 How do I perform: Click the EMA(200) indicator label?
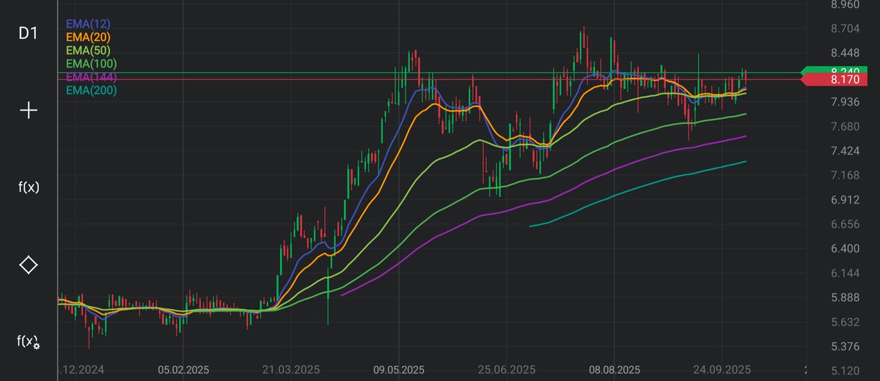click(91, 90)
